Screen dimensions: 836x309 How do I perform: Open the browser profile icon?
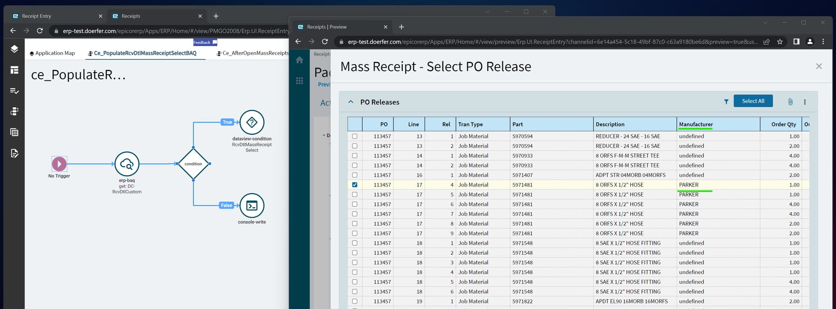click(810, 42)
